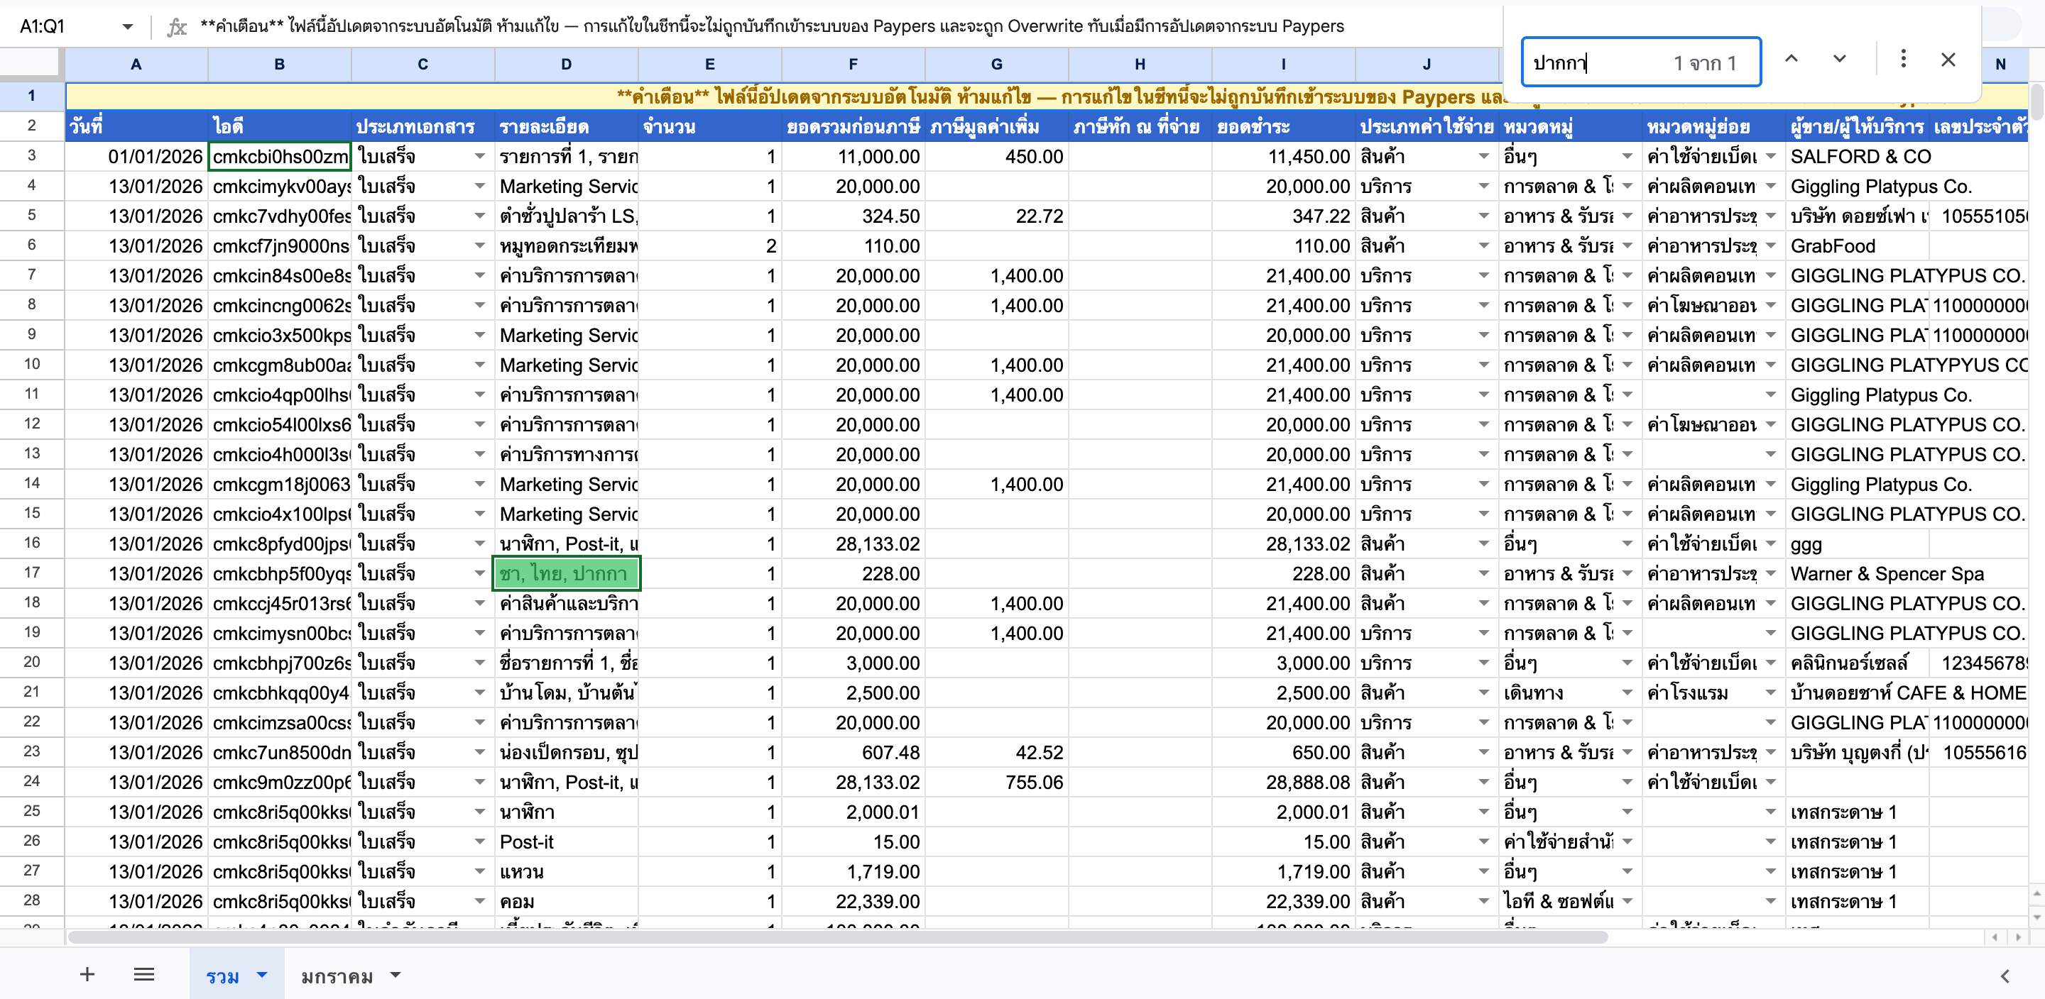This screenshot has height=999, width=2045.
Task: Go to previous search match arrow
Action: coord(1791,60)
